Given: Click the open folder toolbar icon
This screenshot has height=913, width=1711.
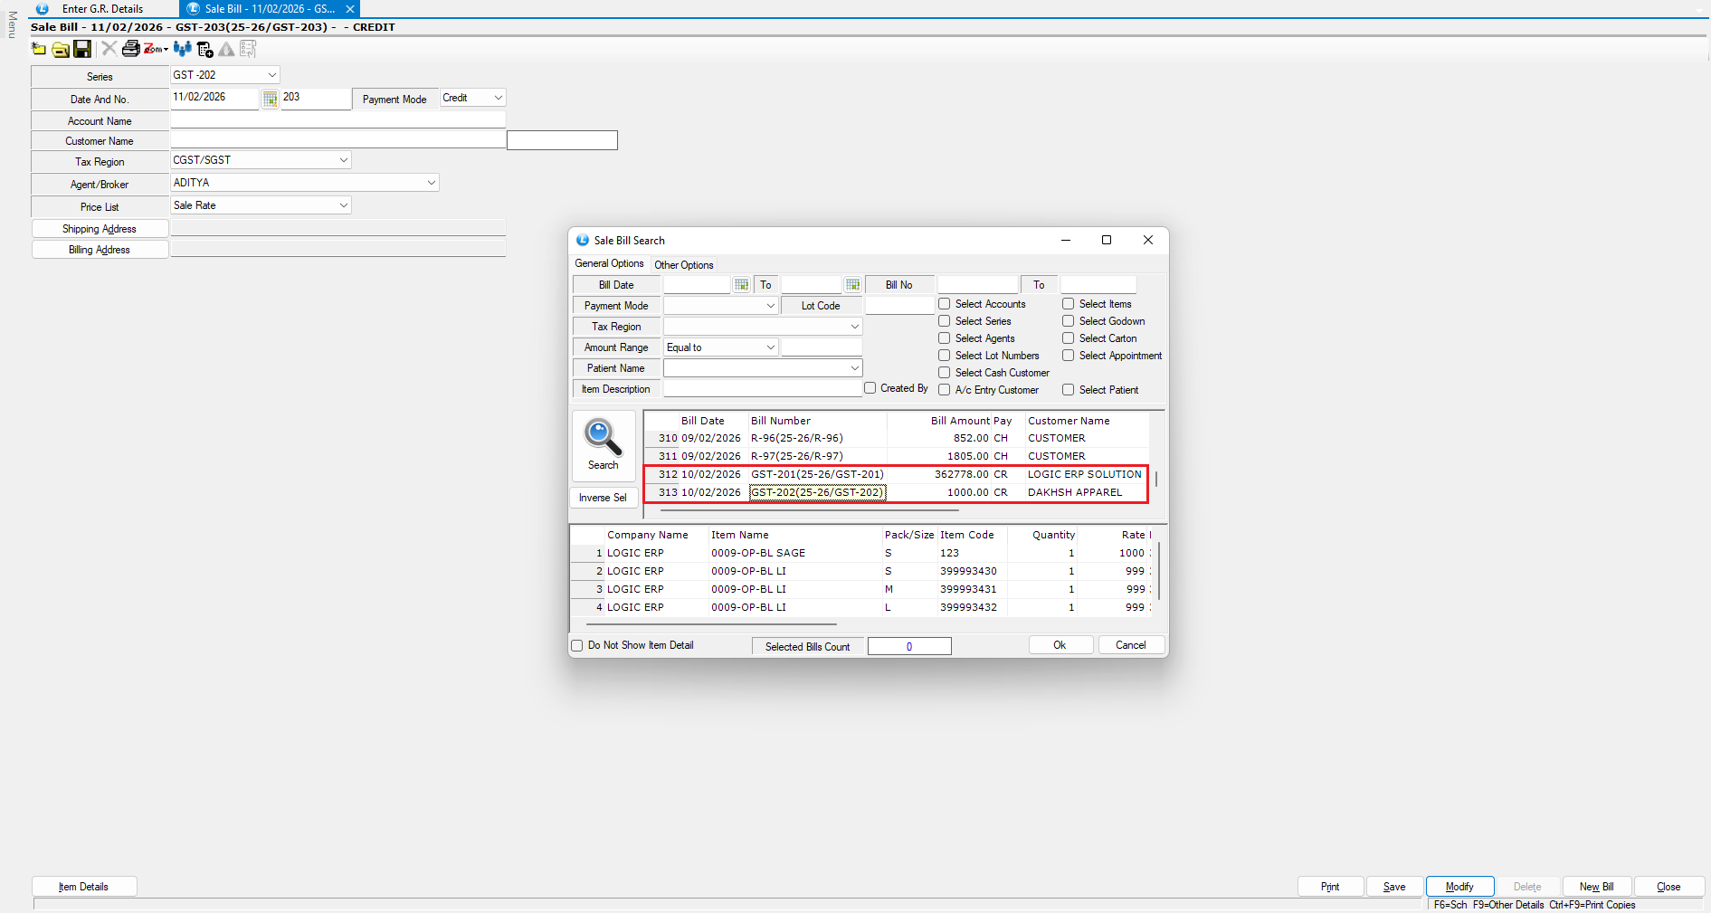Looking at the screenshot, I should coord(61,49).
